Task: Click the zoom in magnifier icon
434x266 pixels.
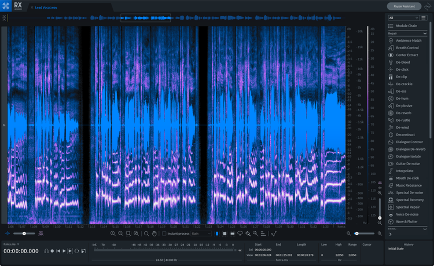Action: pyautogui.click(x=113, y=234)
